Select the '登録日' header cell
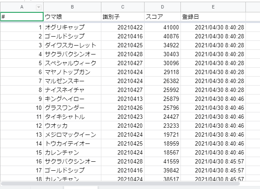Viewport: 260px width, 189px height. [x=213, y=17]
